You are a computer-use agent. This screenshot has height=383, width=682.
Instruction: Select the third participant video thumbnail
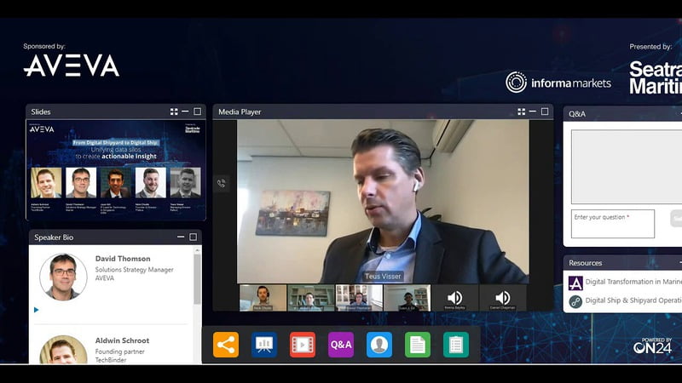tap(359, 298)
